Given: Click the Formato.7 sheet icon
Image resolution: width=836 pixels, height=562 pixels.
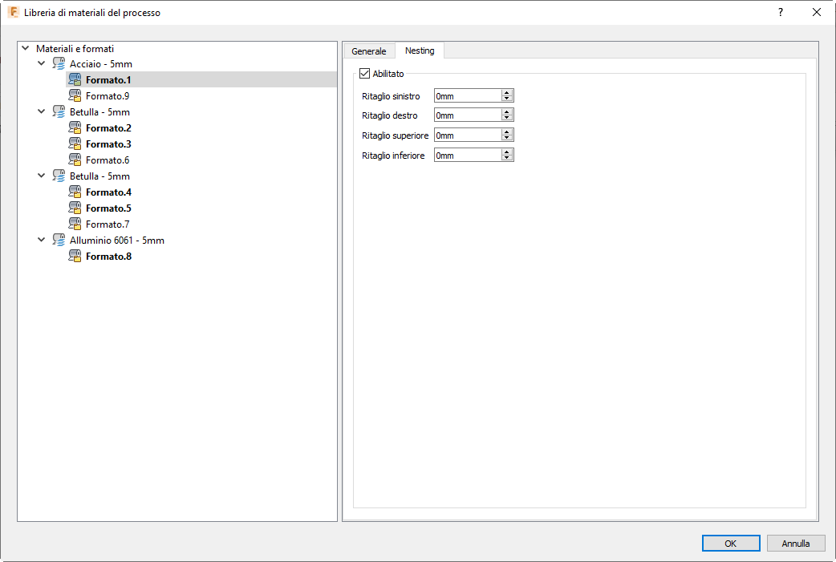Looking at the screenshot, I should (x=75, y=224).
